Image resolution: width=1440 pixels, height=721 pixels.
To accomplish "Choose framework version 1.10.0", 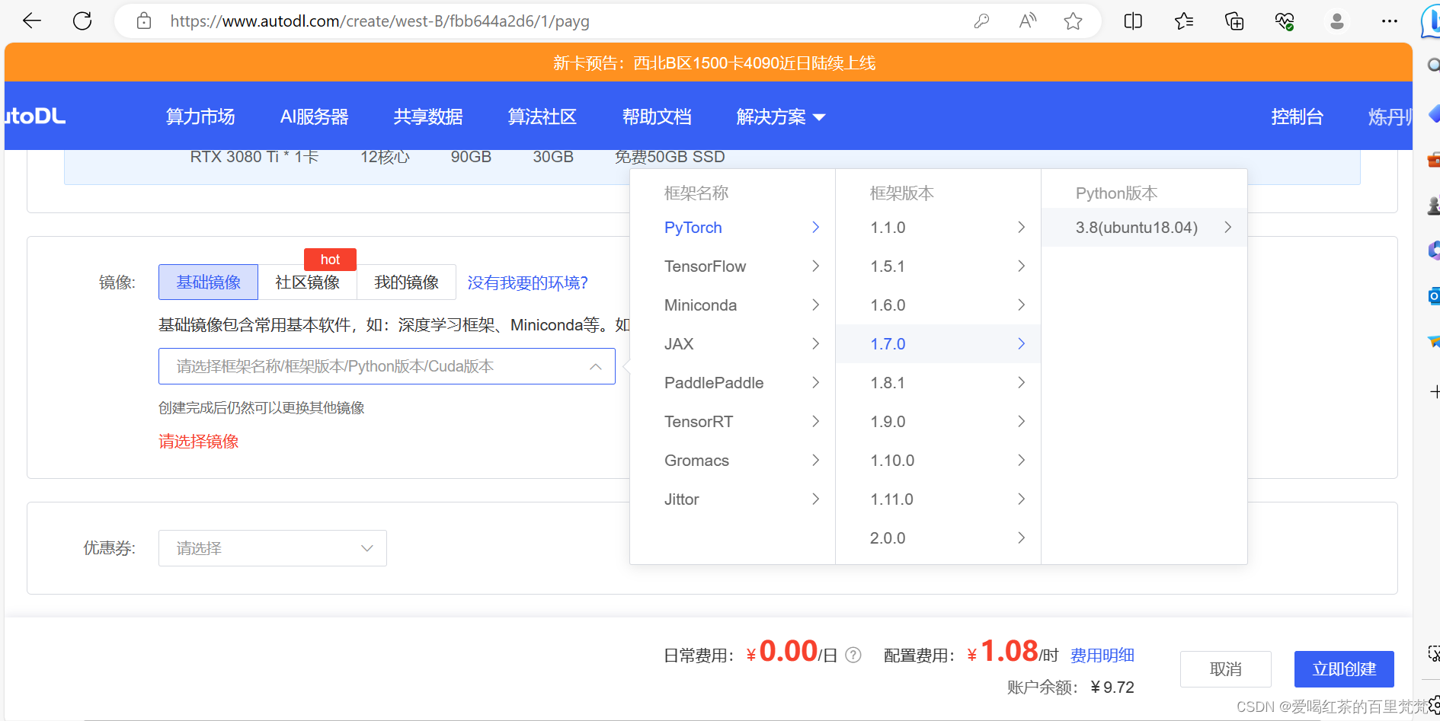I will 939,461.
